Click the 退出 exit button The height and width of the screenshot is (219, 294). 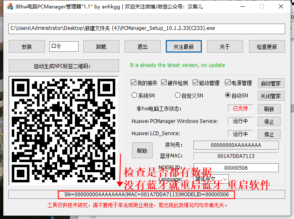(143, 46)
